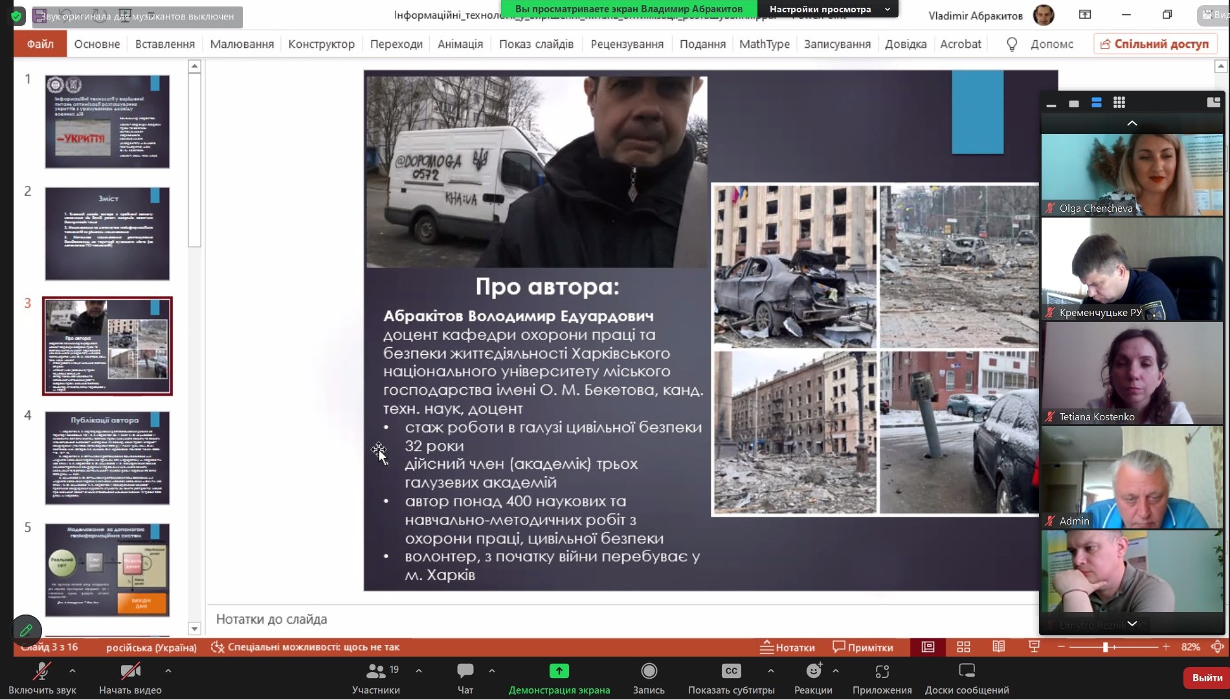
Task: Click the Участники participants icon
Action: tap(375, 671)
